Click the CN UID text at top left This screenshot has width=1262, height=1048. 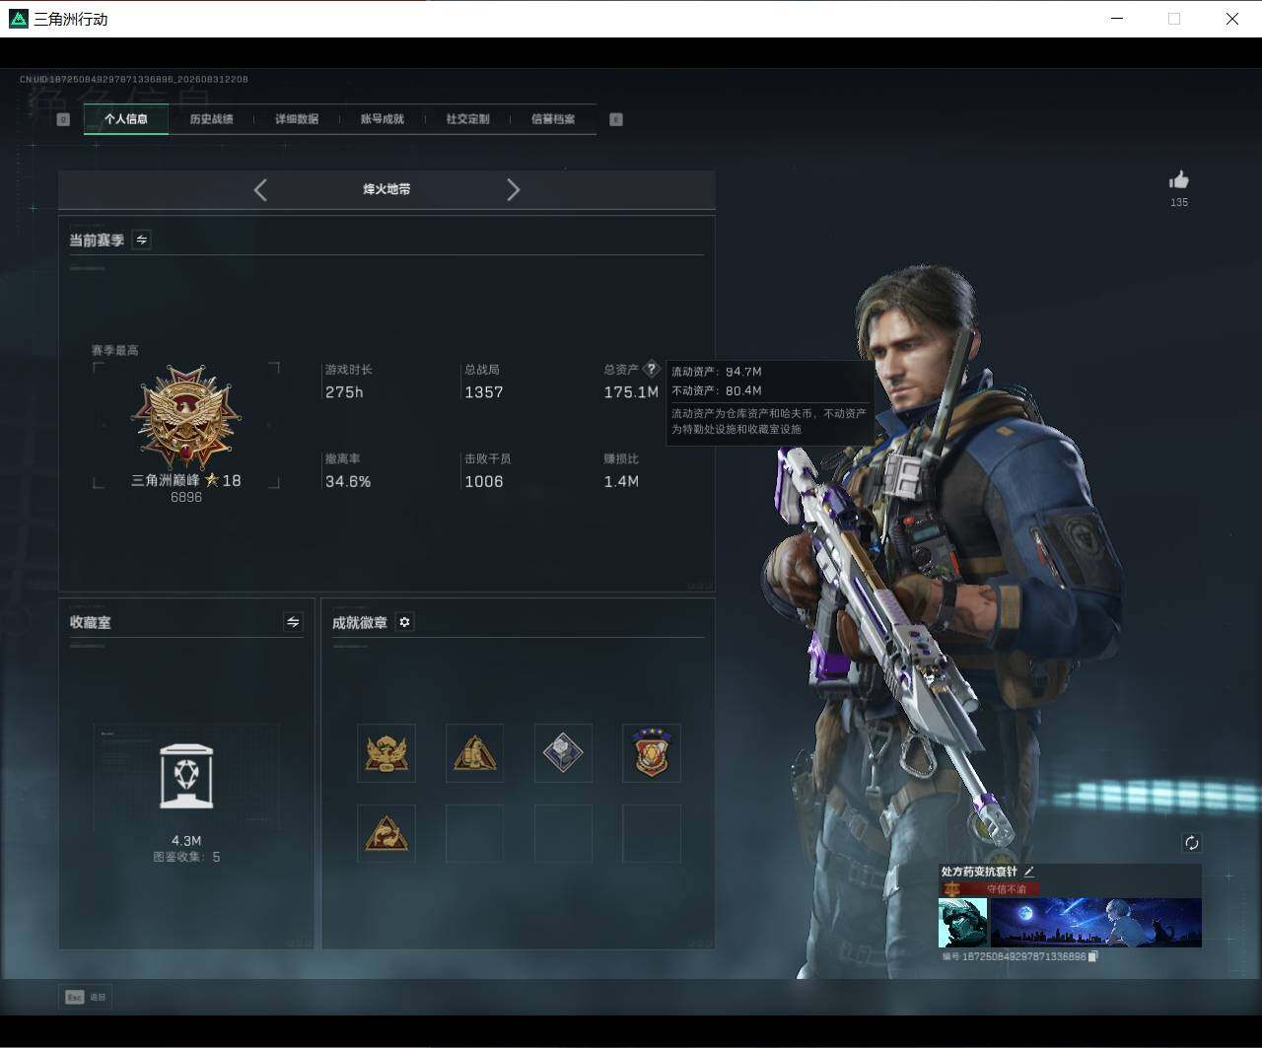[x=134, y=79]
